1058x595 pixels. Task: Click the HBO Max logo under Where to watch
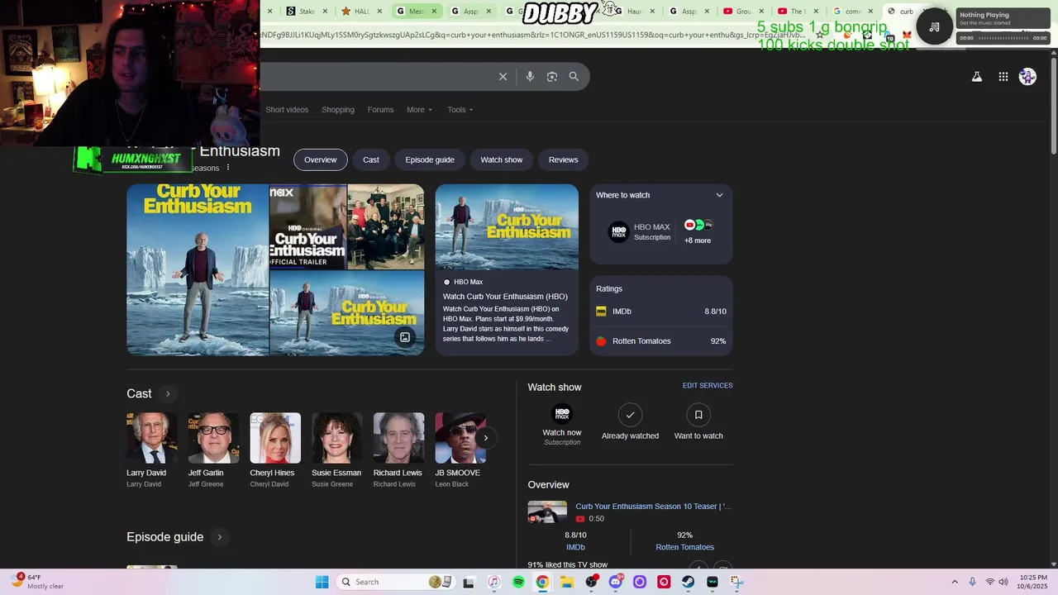[618, 232]
